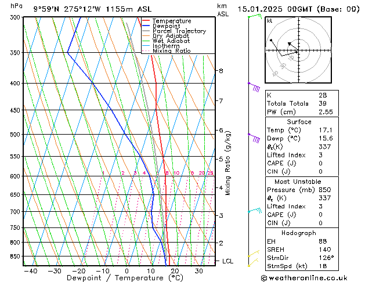Click the green wind barb at 300 hPa
Screen dimensions: 365x282
(255, 16)
